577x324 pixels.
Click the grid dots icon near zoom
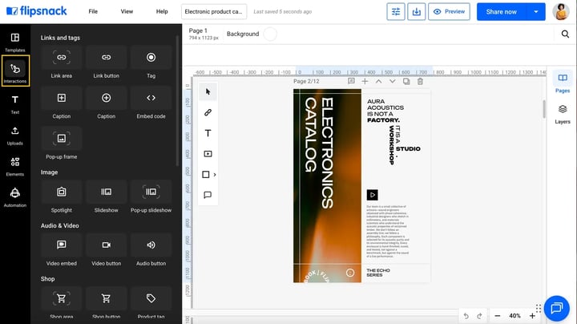(x=539, y=308)
